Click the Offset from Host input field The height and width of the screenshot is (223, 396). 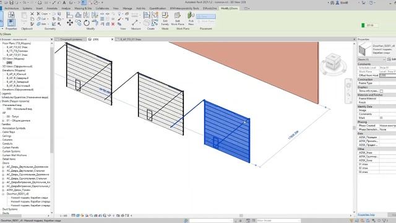[387, 76]
